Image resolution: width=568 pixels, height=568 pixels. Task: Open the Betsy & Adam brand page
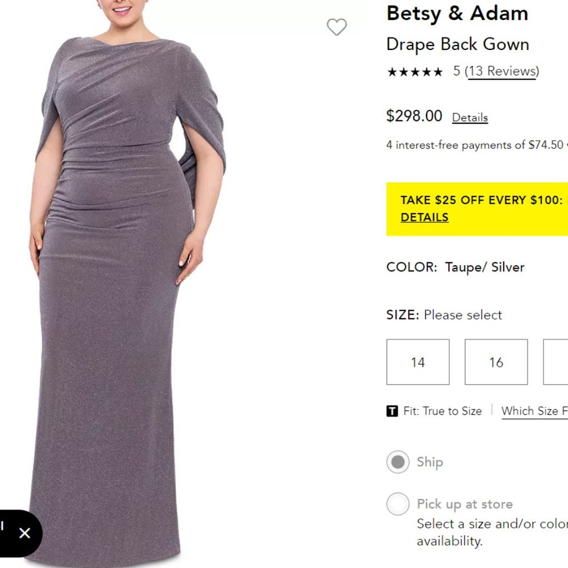457,14
